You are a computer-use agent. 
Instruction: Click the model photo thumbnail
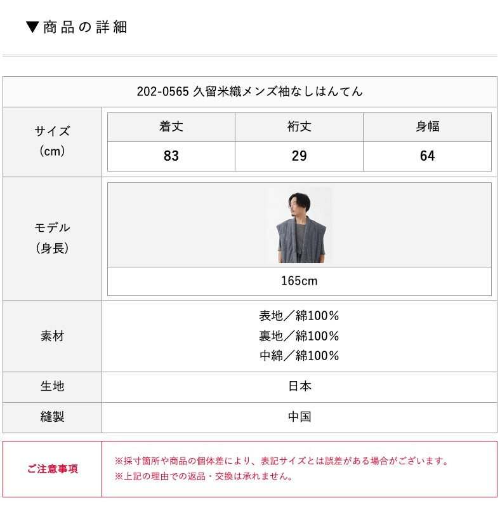pos(299,225)
